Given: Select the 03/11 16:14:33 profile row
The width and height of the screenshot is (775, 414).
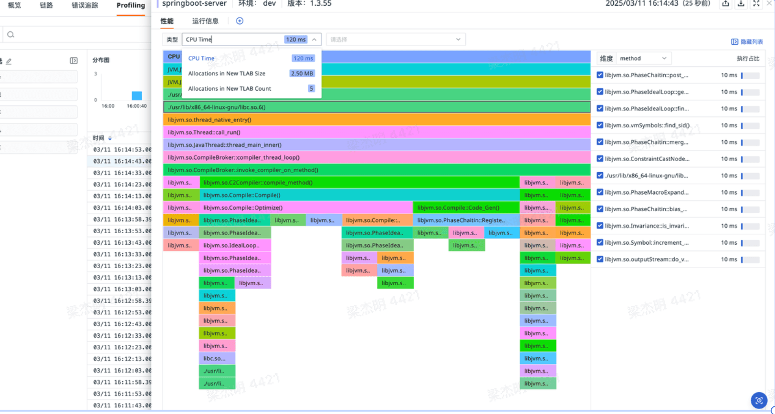Looking at the screenshot, I should (x=122, y=173).
